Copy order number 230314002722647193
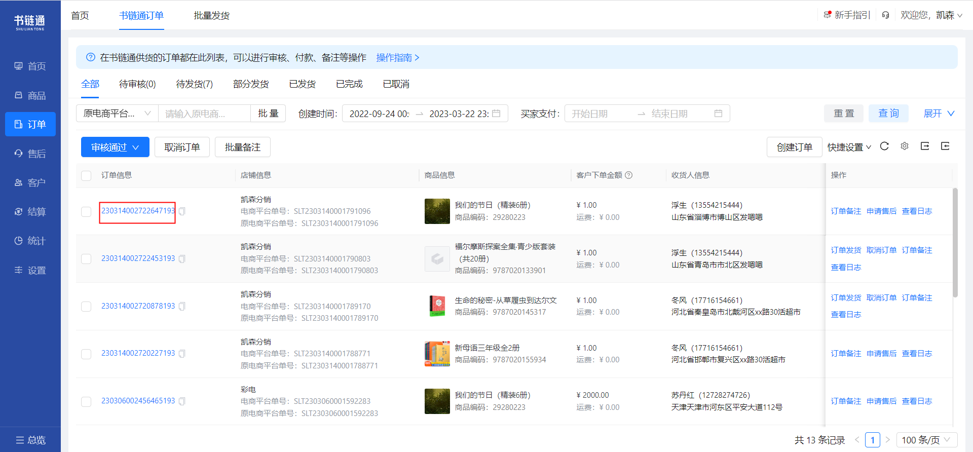 [182, 211]
